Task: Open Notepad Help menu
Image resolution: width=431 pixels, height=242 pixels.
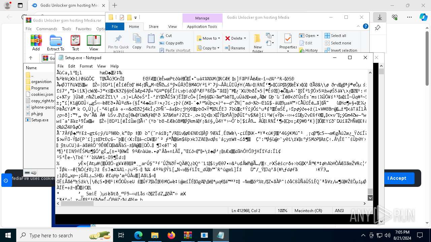Action: 114,66
